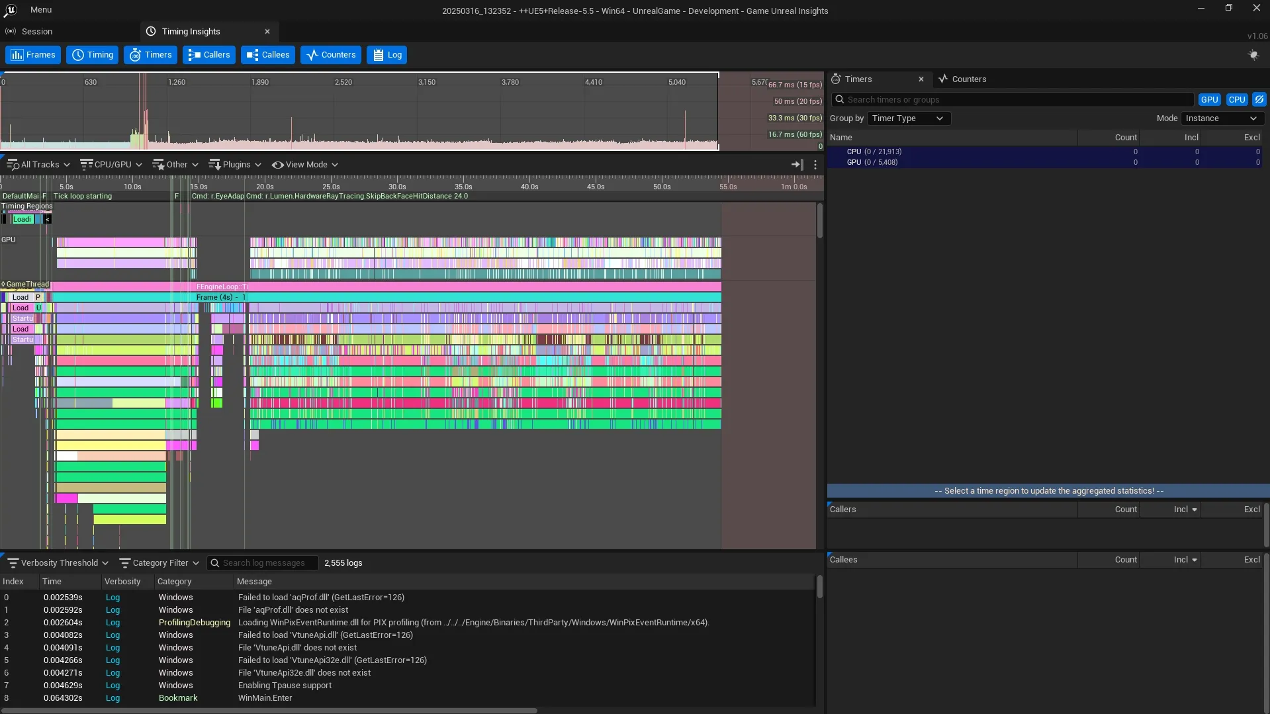Sort timers list by Excl column
The height and width of the screenshot is (714, 1270).
coord(1232,138)
